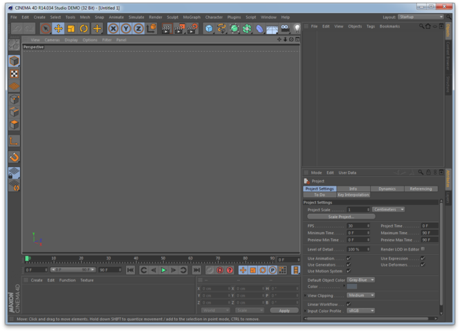Open the Simulate menu

tap(136, 17)
